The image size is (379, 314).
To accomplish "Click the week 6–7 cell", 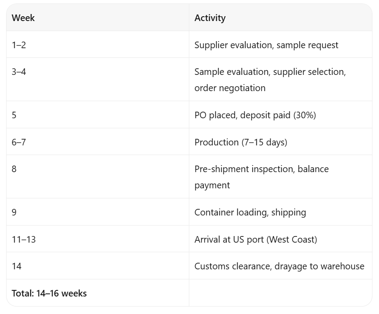I will point(97,141).
